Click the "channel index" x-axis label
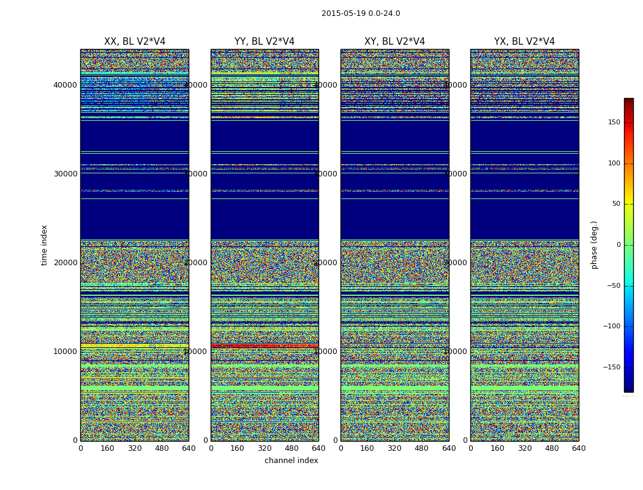 [x=291, y=461]
